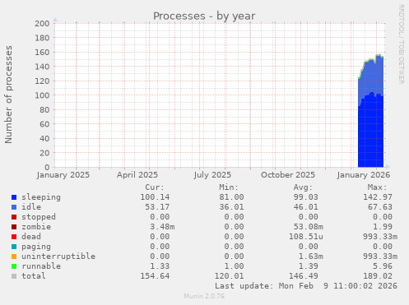Click zombie current value 3.48m

pyautogui.click(x=162, y=227)
